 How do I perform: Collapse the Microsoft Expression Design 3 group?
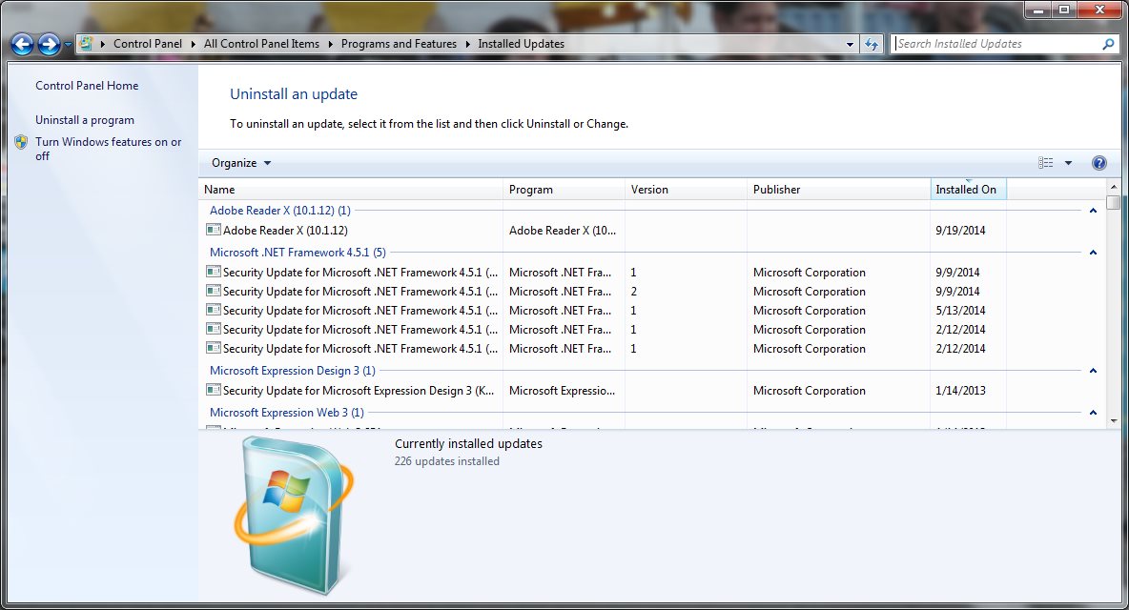tap(1093, 371)
